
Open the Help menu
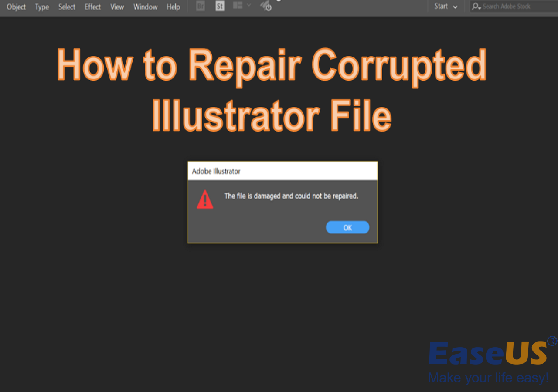[x=173, y=7]
